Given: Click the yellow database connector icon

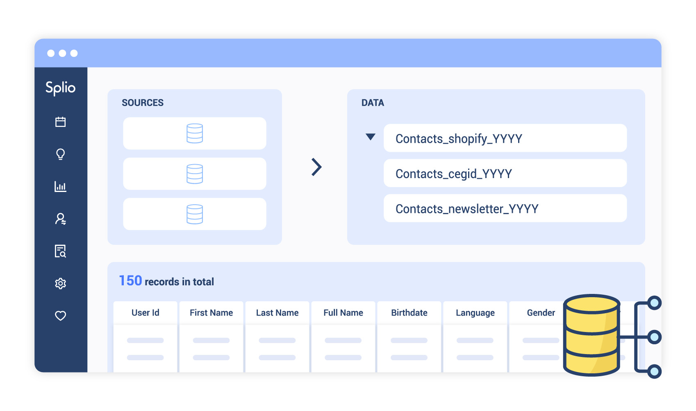Looking at the screenshot, I should pyautogui.click(x=592, y=335).
